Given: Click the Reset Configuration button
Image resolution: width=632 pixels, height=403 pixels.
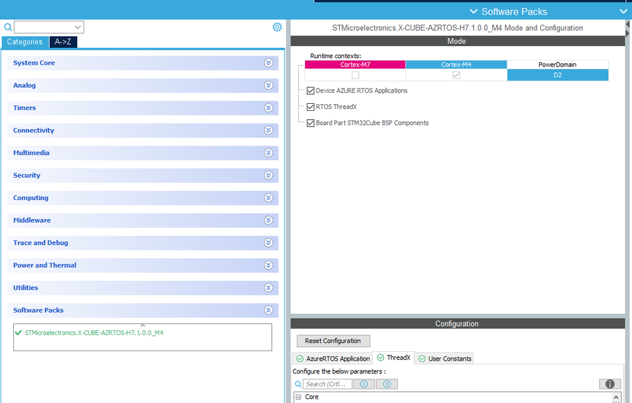Looking at the screenshot, I should (x=333, y=341).
